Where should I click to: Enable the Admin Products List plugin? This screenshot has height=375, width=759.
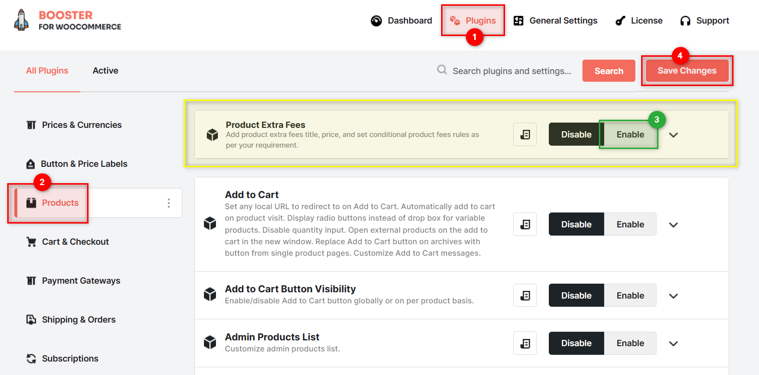click(x=630, y=343)
